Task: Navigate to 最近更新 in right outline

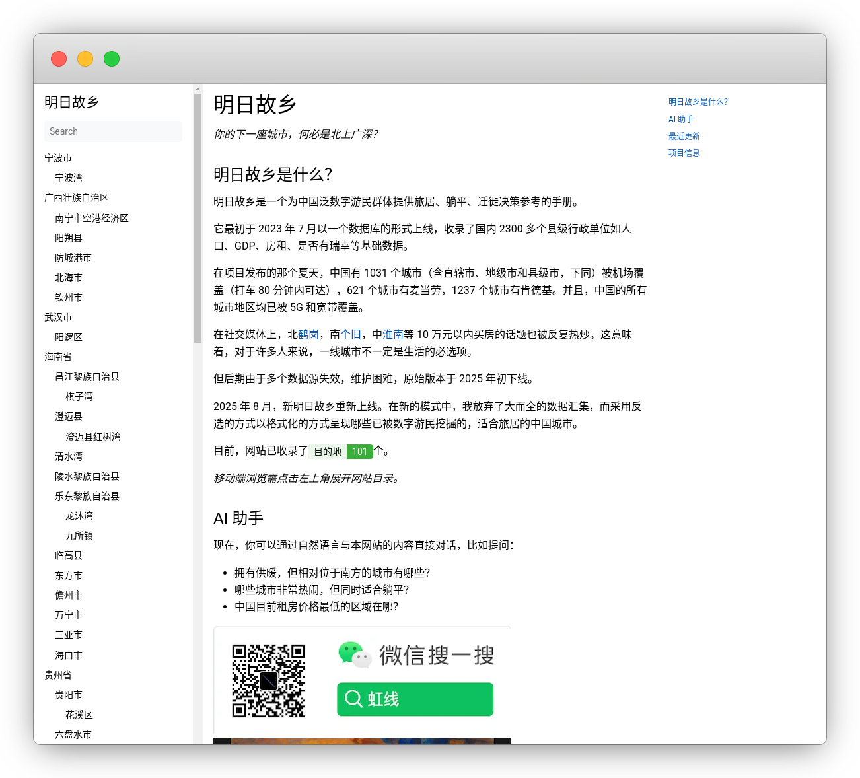Action: [684, 136]
